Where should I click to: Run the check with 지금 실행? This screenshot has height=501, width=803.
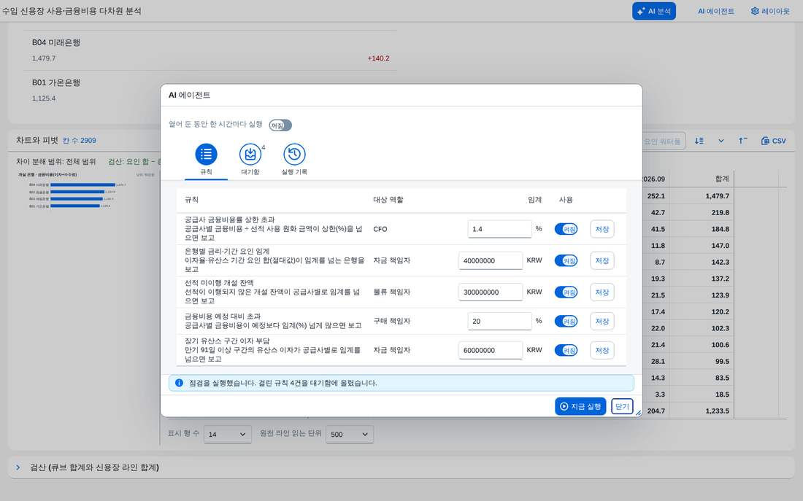pos(580,406)
